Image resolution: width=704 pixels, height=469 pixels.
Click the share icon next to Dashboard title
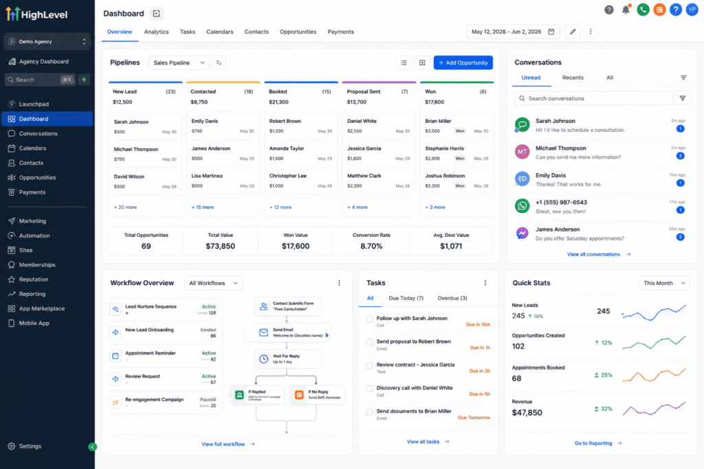pyautogui.click(x=156, y=14)
